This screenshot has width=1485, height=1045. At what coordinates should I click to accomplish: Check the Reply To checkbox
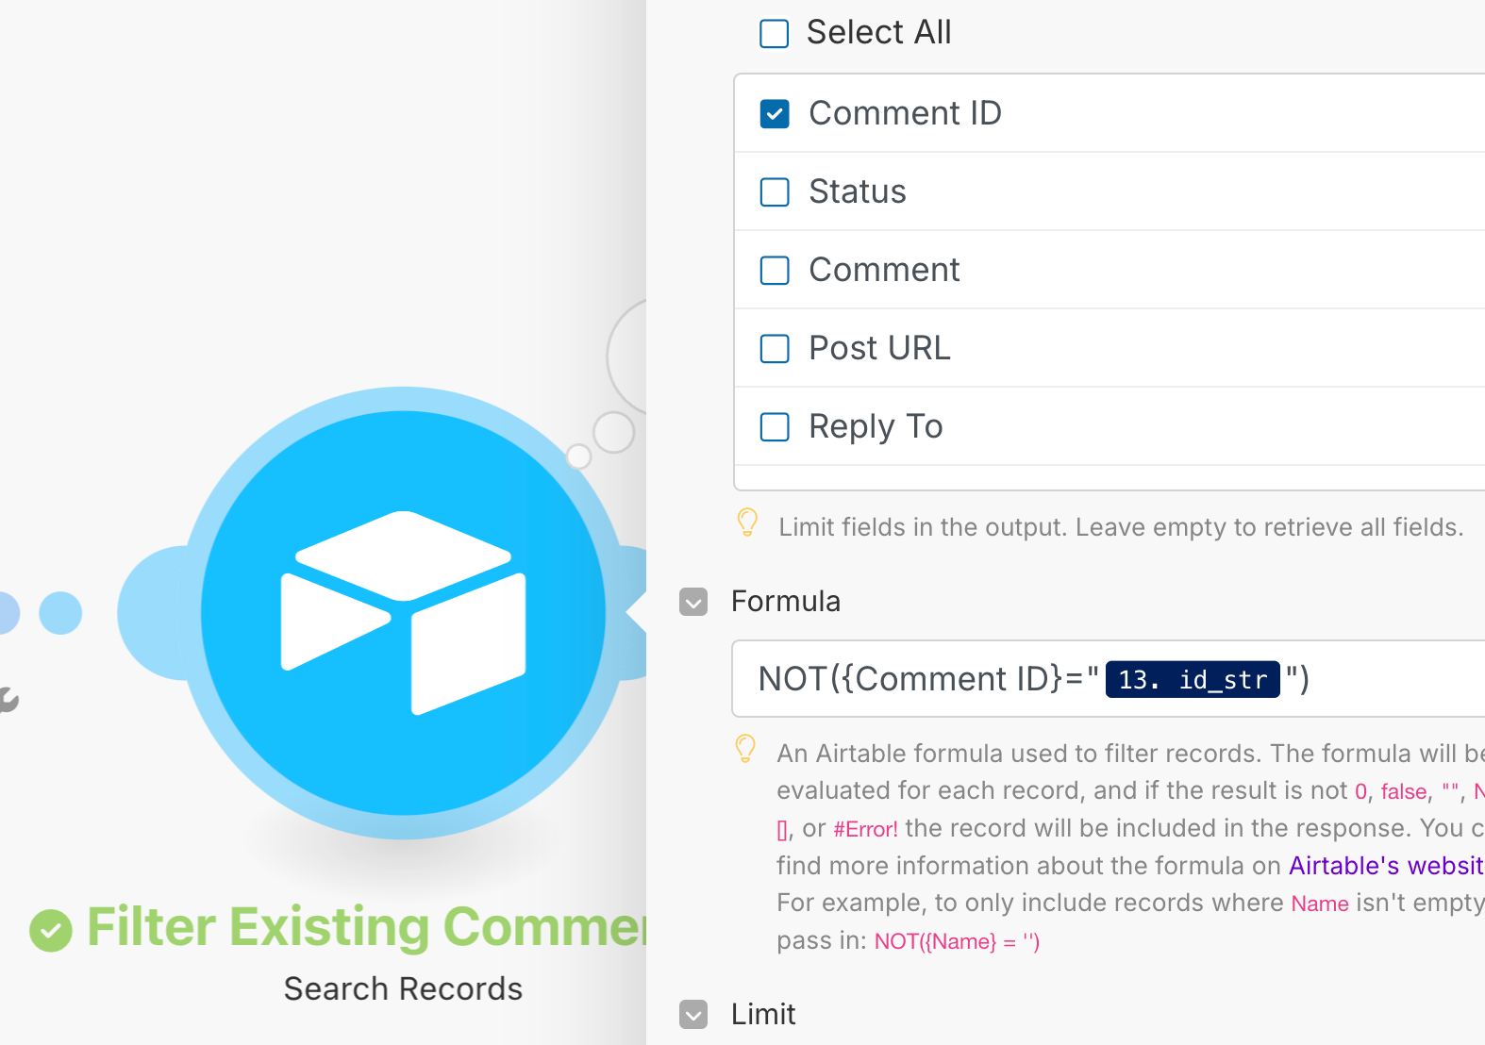point(775,427)
